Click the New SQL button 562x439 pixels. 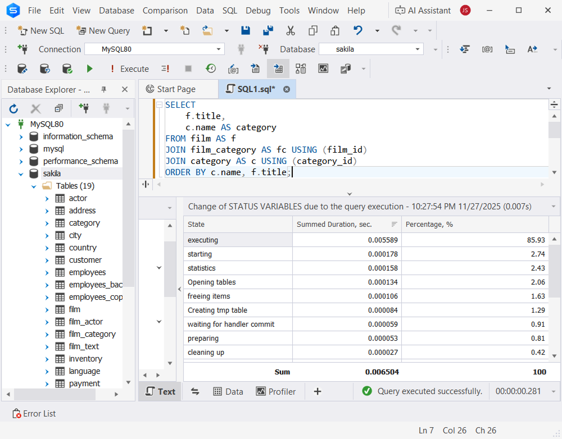(40, 30)
